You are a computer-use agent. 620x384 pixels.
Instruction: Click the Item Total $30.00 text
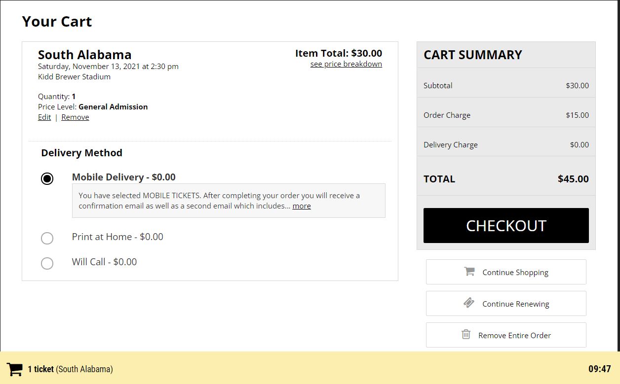338,53
